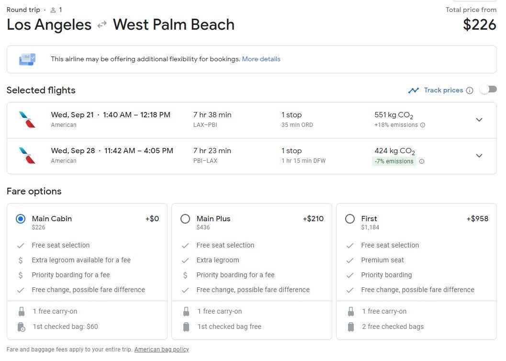Viewport: 506px width, 361px height.
Task: Click the round trip swap arrows icon
Action: (102, 25)
